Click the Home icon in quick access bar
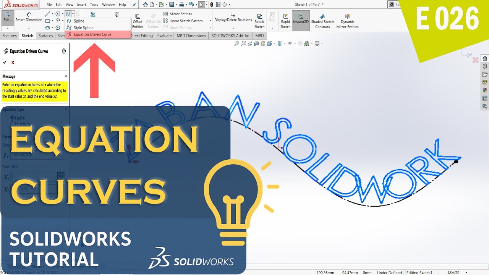The width and height of the screenshot is (489, 275). point(145,5)
